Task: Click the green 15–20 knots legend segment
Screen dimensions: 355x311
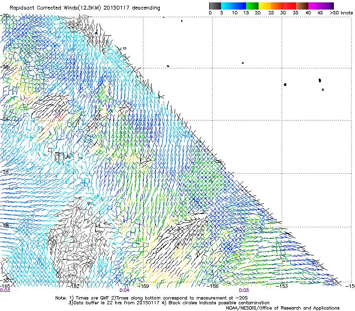Action: coord(252,6)
